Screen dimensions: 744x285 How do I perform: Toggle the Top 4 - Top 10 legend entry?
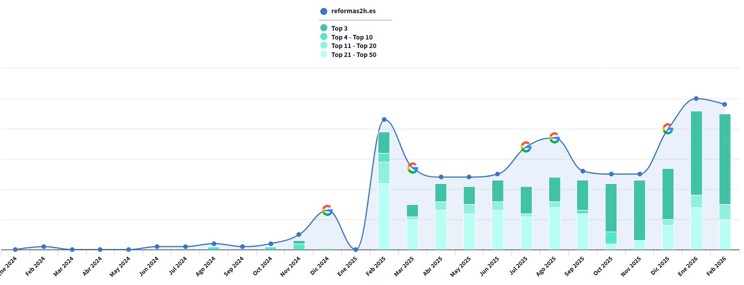click(x=346, y=37)
